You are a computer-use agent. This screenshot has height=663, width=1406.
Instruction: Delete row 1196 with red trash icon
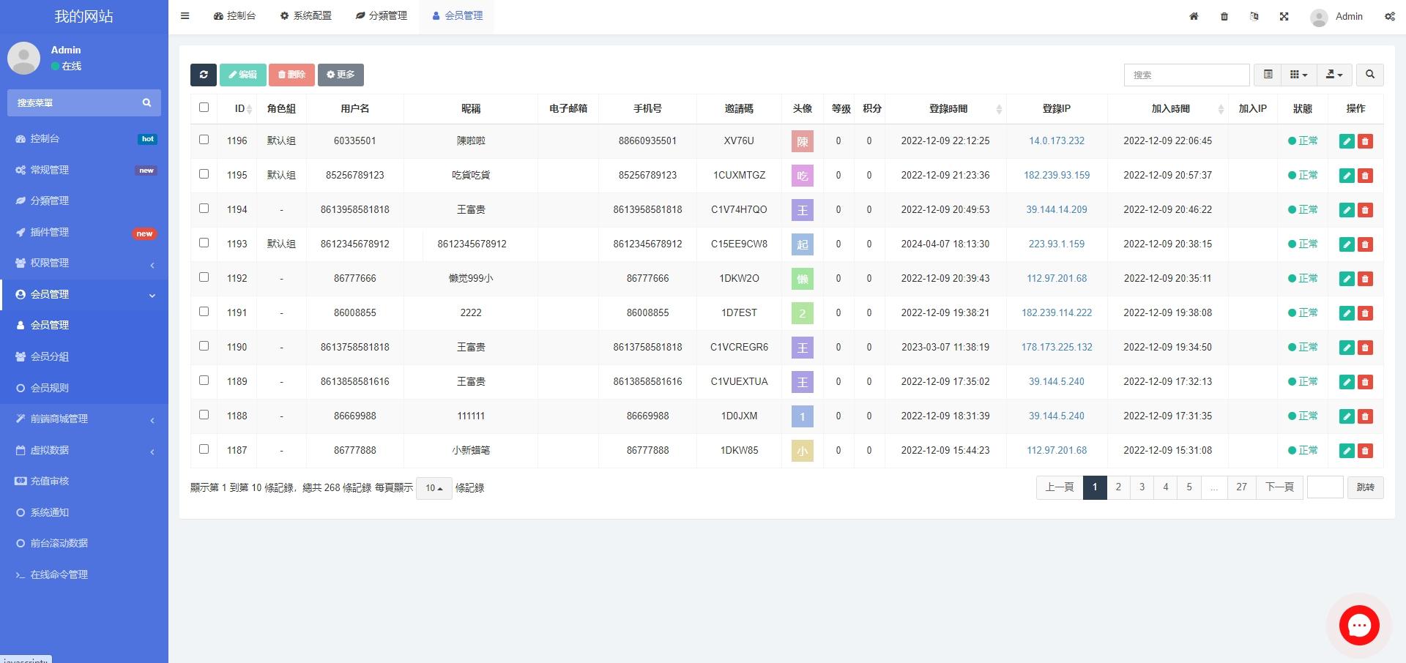click(x=1365, y=141)
